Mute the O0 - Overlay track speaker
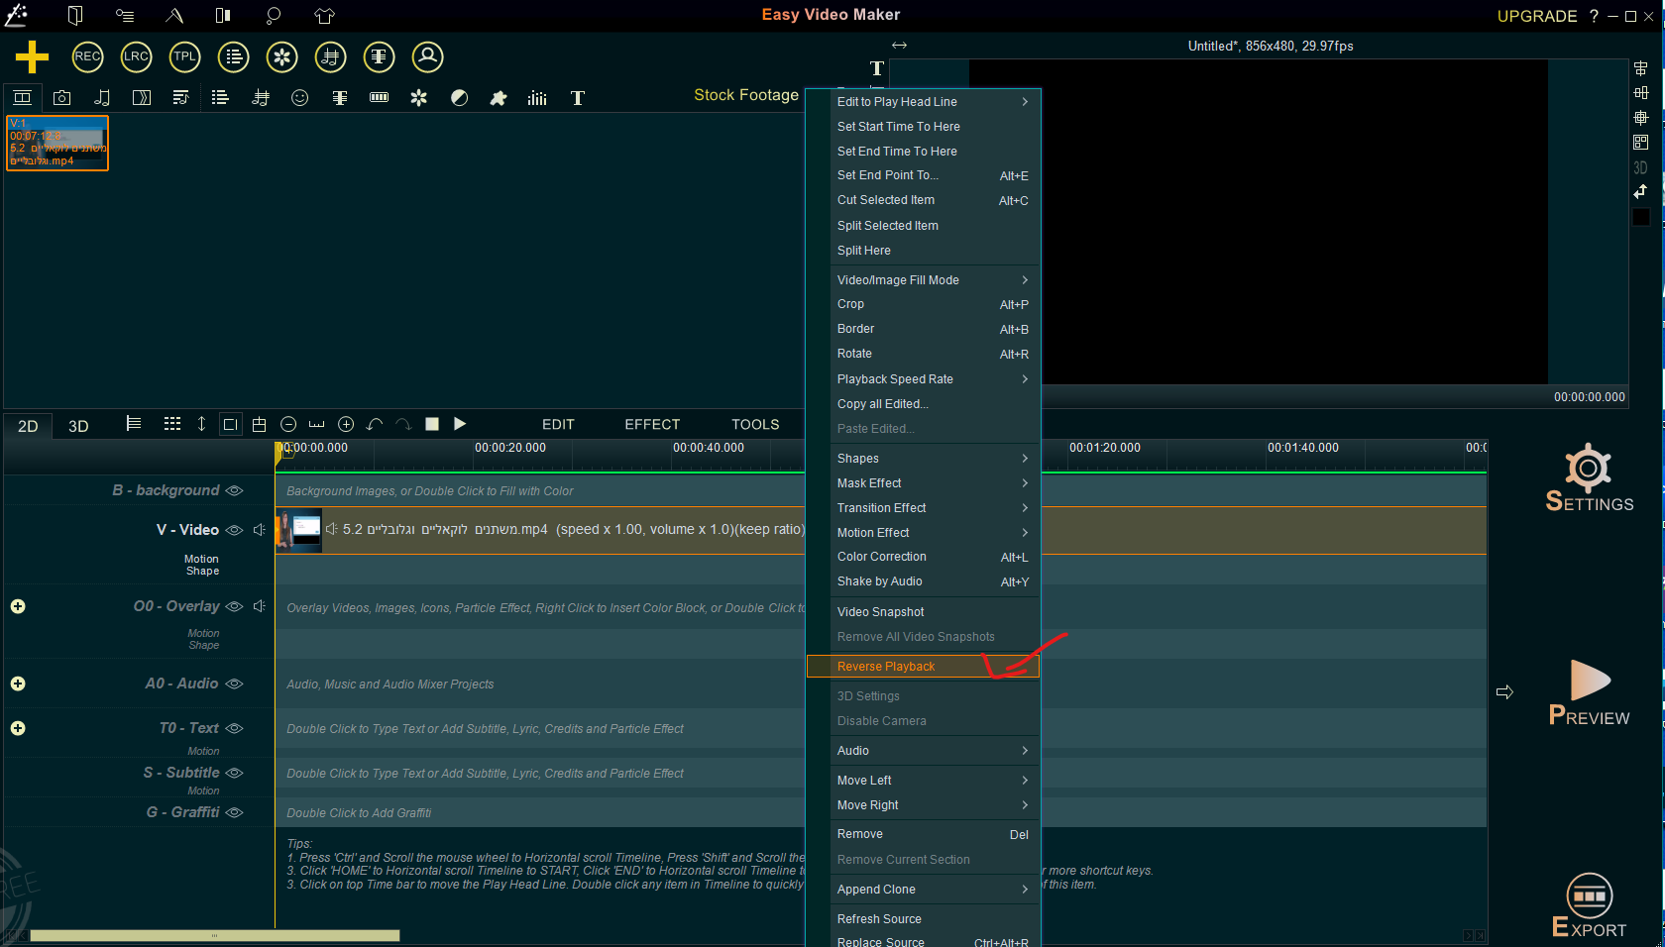This screenshot has width=1665, height=947. click(260, 606)
